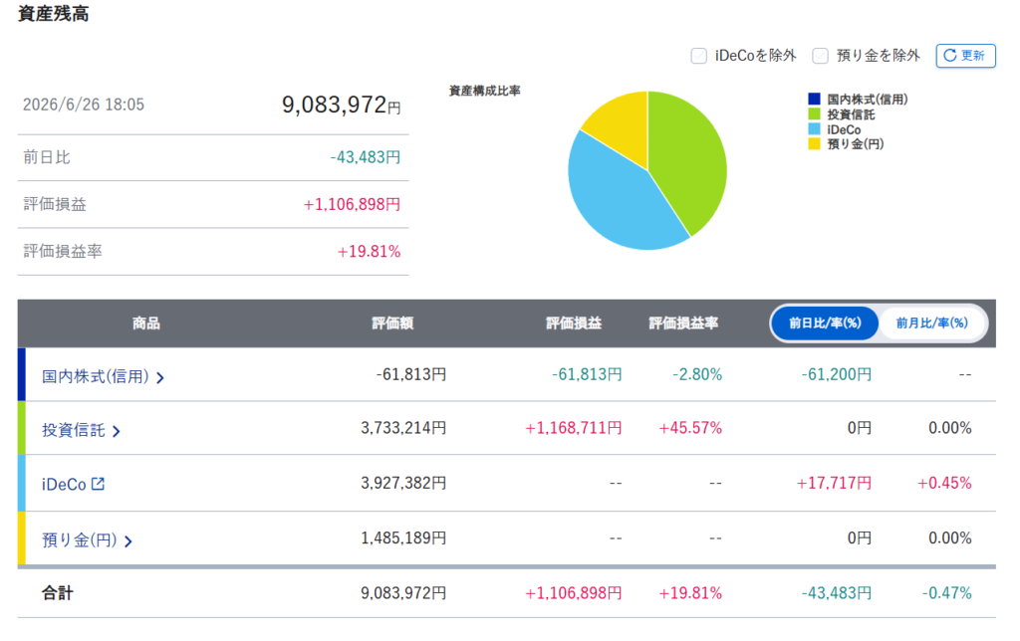Click the refresh icon in 更新 button
This screenshot has width=1020, height=641.
point(949,56)
